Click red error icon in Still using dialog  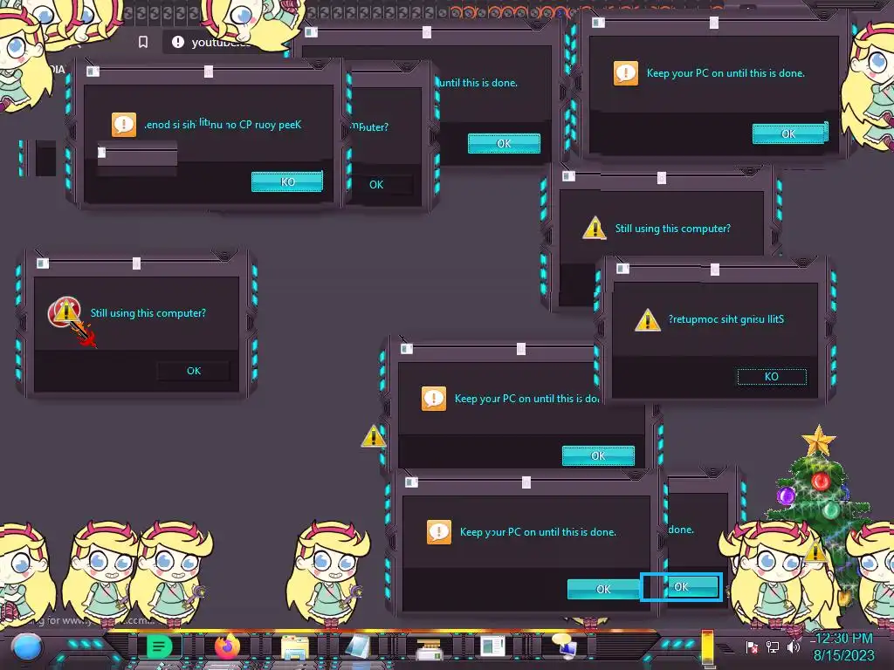(65, 312)
